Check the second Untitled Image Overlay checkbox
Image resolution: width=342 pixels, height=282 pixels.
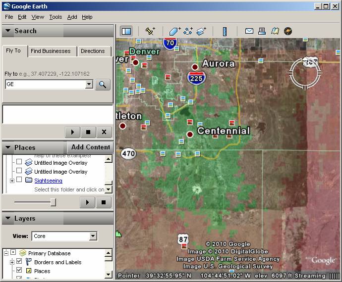19,170
